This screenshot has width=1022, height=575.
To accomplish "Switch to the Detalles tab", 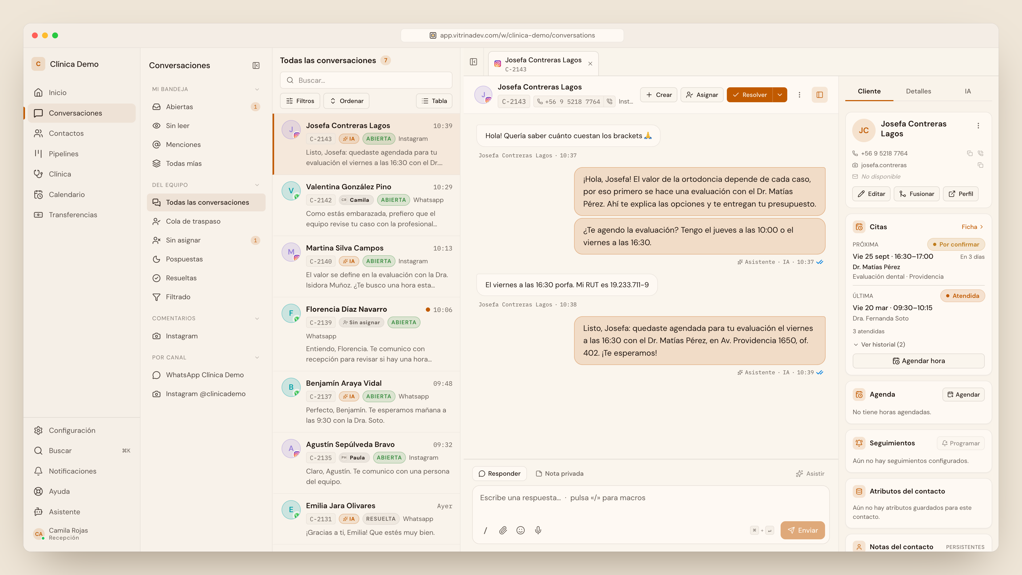I will click(918, 91).
